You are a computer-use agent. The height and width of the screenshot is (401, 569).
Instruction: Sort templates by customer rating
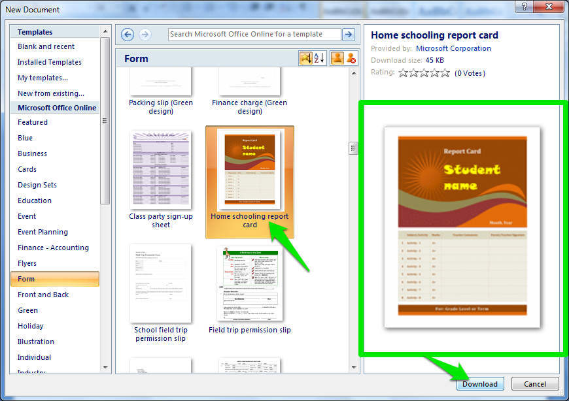pyautogui.click(x=305, y=58)
